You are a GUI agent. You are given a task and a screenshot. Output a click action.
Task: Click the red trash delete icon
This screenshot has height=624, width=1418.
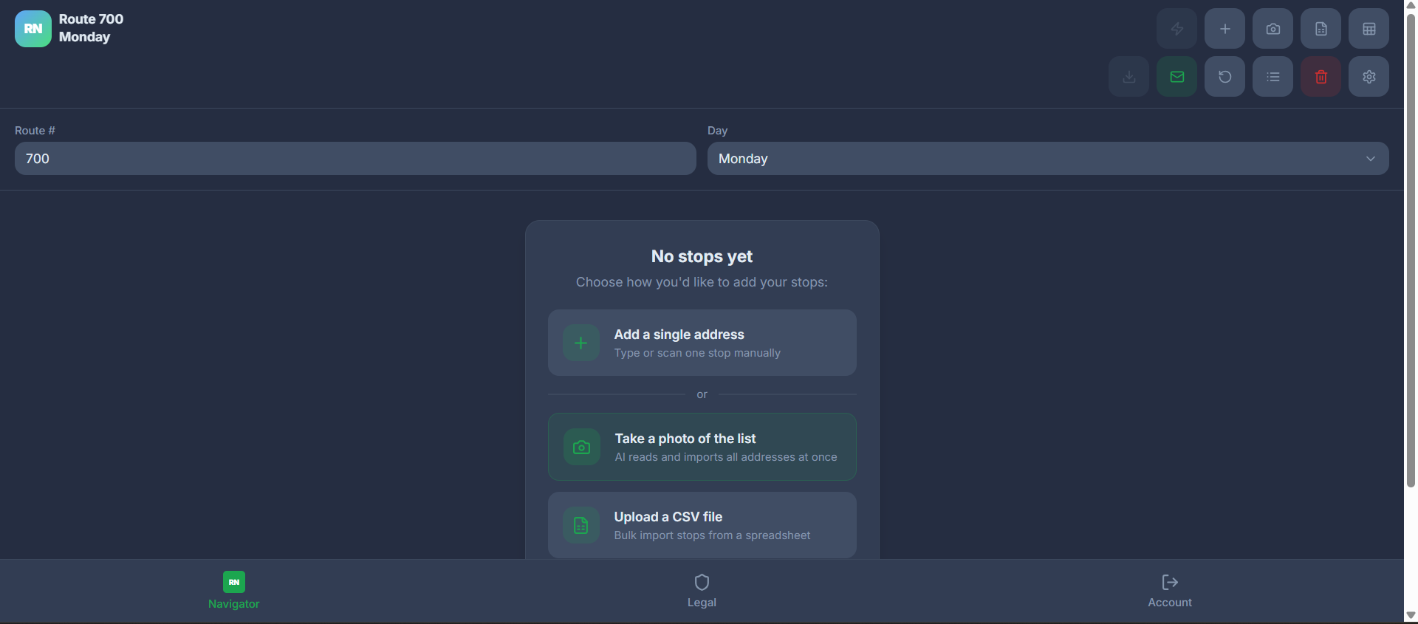tap(1321, 77)
